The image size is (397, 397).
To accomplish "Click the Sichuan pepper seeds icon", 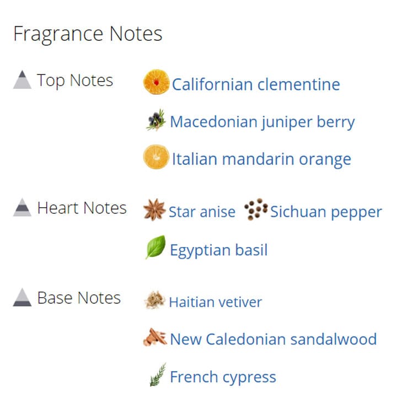I will tap(256, 210).
